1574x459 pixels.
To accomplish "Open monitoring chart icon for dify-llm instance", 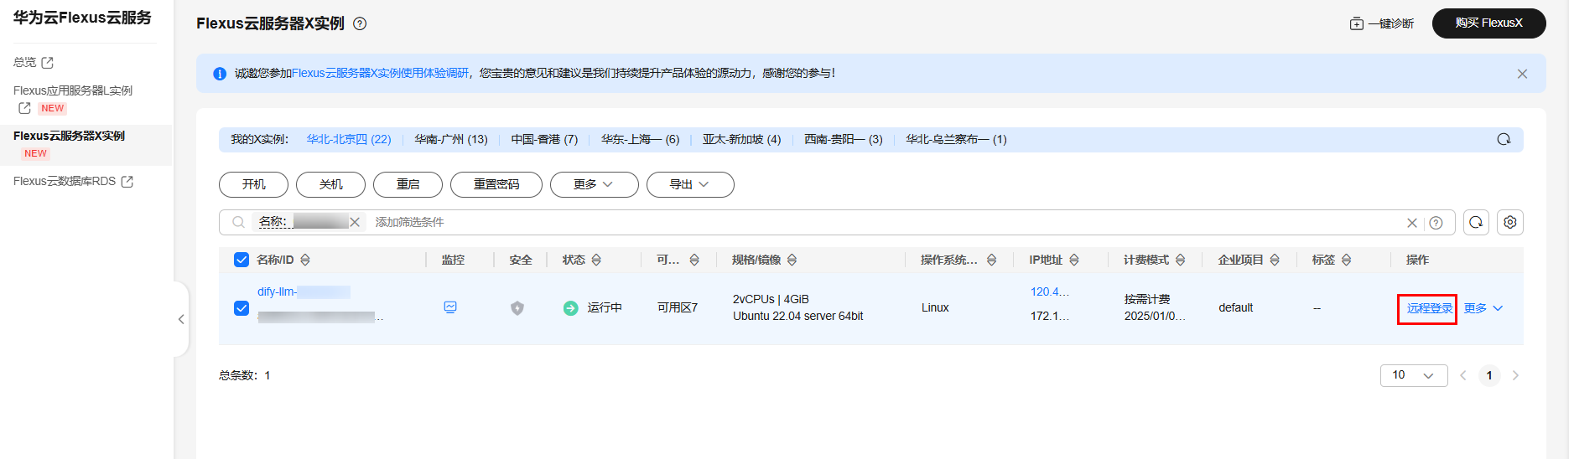I will click(450, 307).
